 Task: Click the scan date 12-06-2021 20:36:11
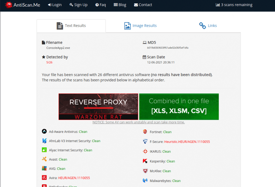tap(161, 62)
